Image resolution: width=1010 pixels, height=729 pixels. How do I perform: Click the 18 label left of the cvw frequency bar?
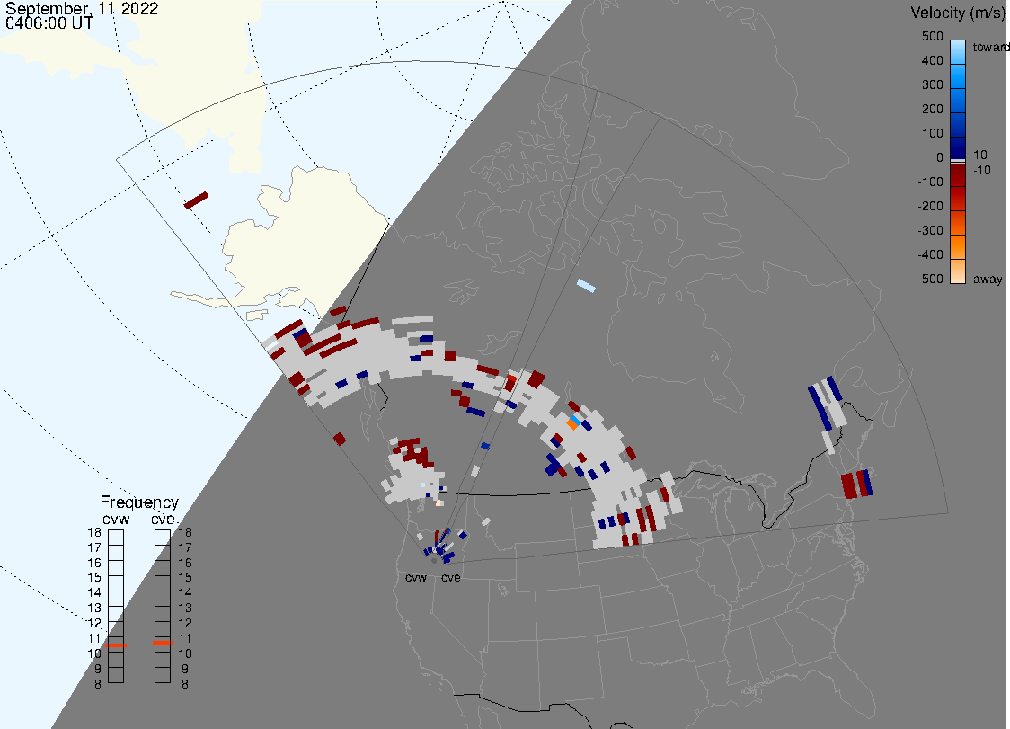(94, 532)
